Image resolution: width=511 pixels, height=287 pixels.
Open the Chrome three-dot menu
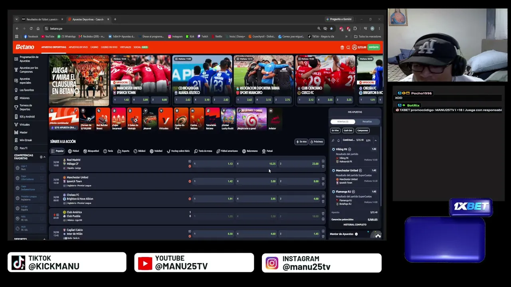379,29
